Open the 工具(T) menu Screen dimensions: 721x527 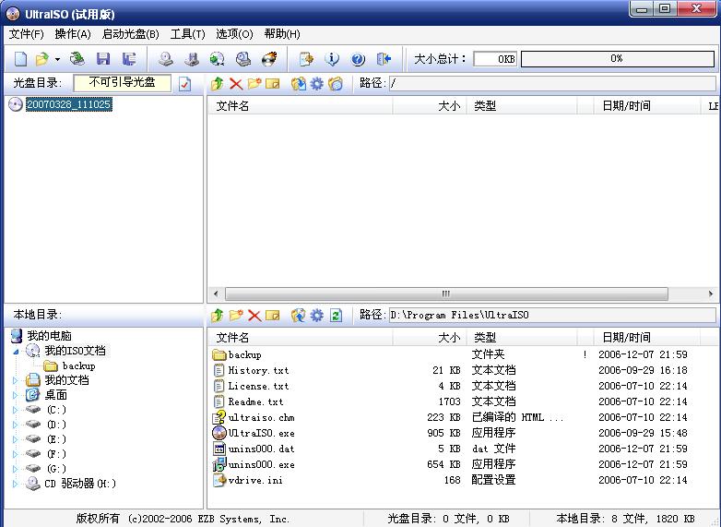pos(187,34)
